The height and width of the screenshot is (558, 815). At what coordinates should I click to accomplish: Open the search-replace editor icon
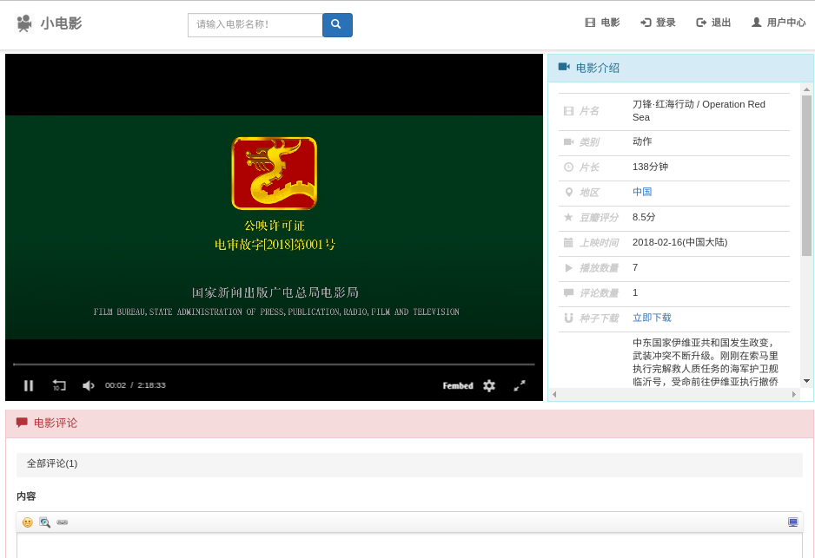[44, 522]
